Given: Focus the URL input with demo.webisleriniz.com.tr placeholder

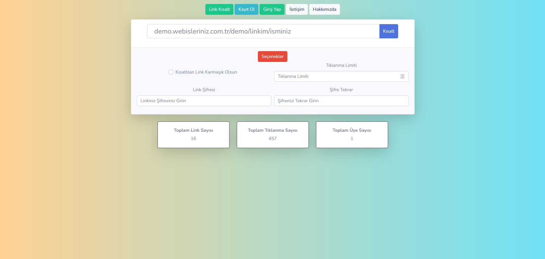Looking at the screenshot, I should click(263, 31).
